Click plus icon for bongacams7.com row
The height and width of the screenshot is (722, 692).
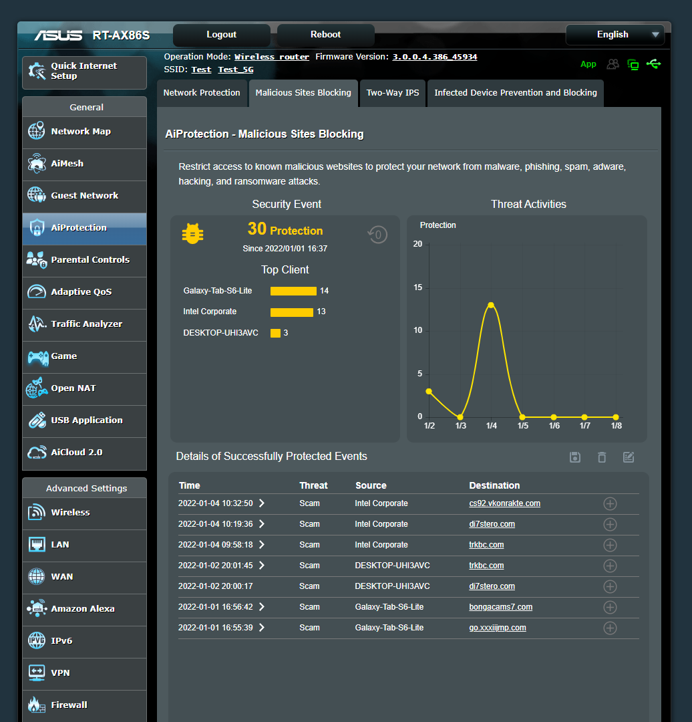(x=610, y=607)
